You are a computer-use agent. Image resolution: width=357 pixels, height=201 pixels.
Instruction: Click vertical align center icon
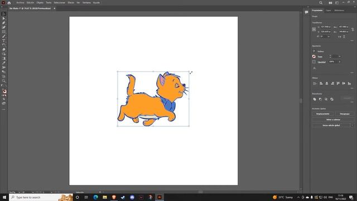click(344, 83)
